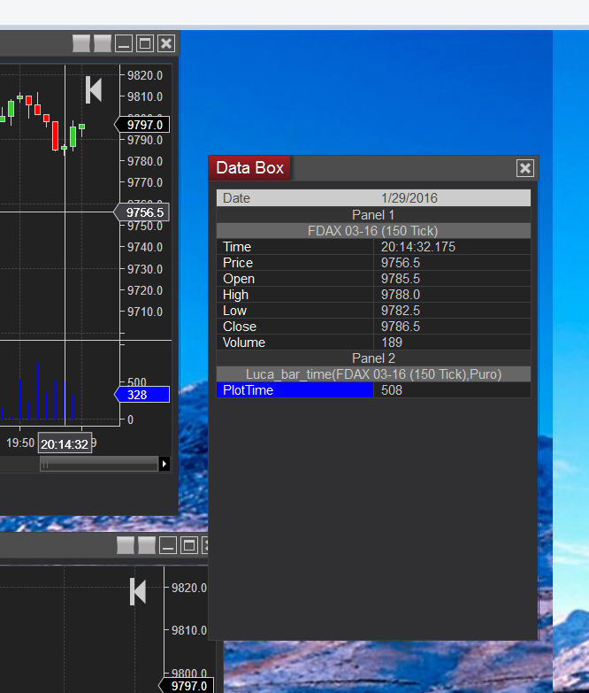This screenshot has width=589, height=693.
Task: Select the PlotTime row label
Action: [x=294, y=390]
